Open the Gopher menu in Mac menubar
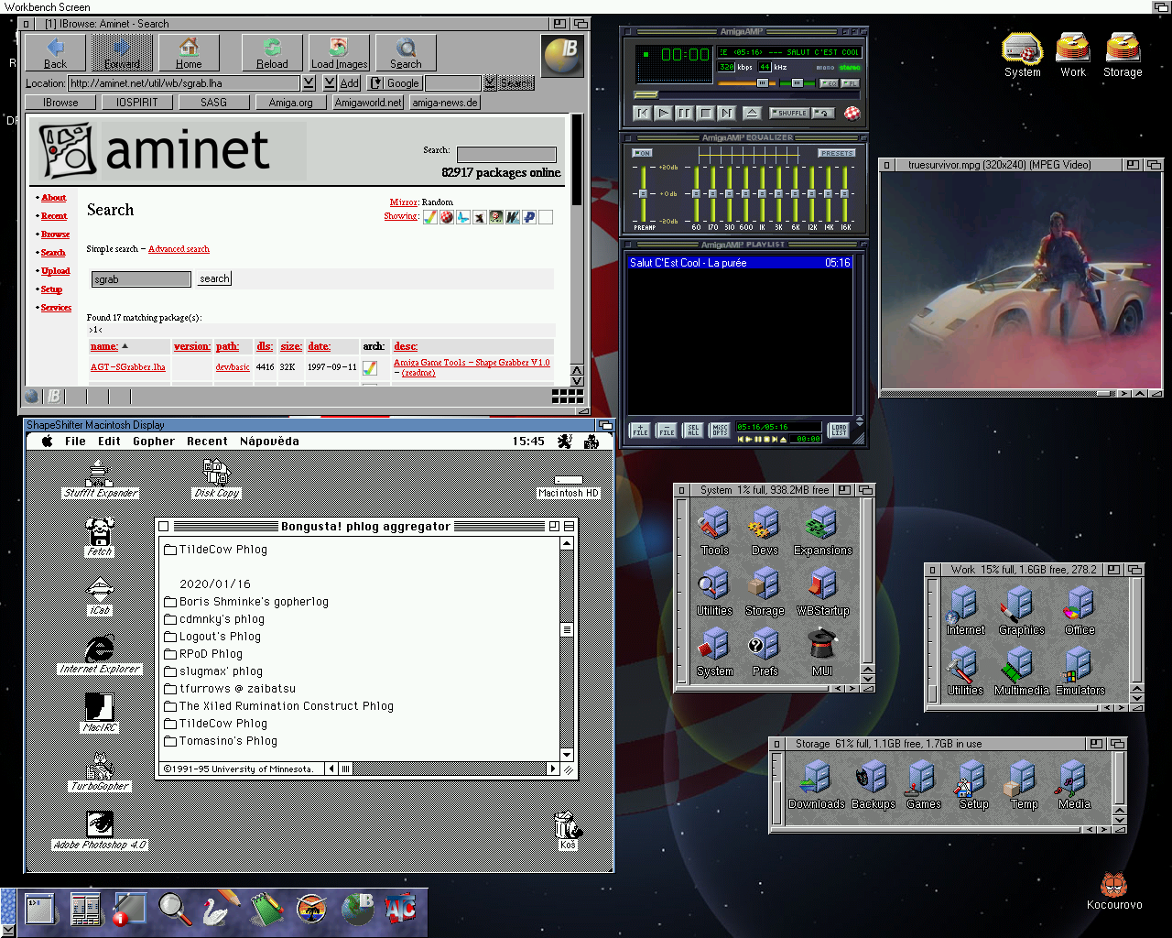This screenshot has height=938, width=1172. point(153,442)
